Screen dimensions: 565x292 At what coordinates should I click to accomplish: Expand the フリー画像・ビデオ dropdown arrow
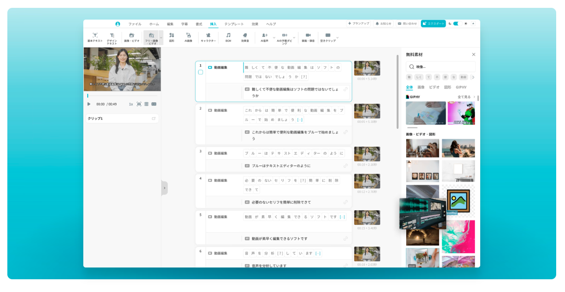[161, 38]
